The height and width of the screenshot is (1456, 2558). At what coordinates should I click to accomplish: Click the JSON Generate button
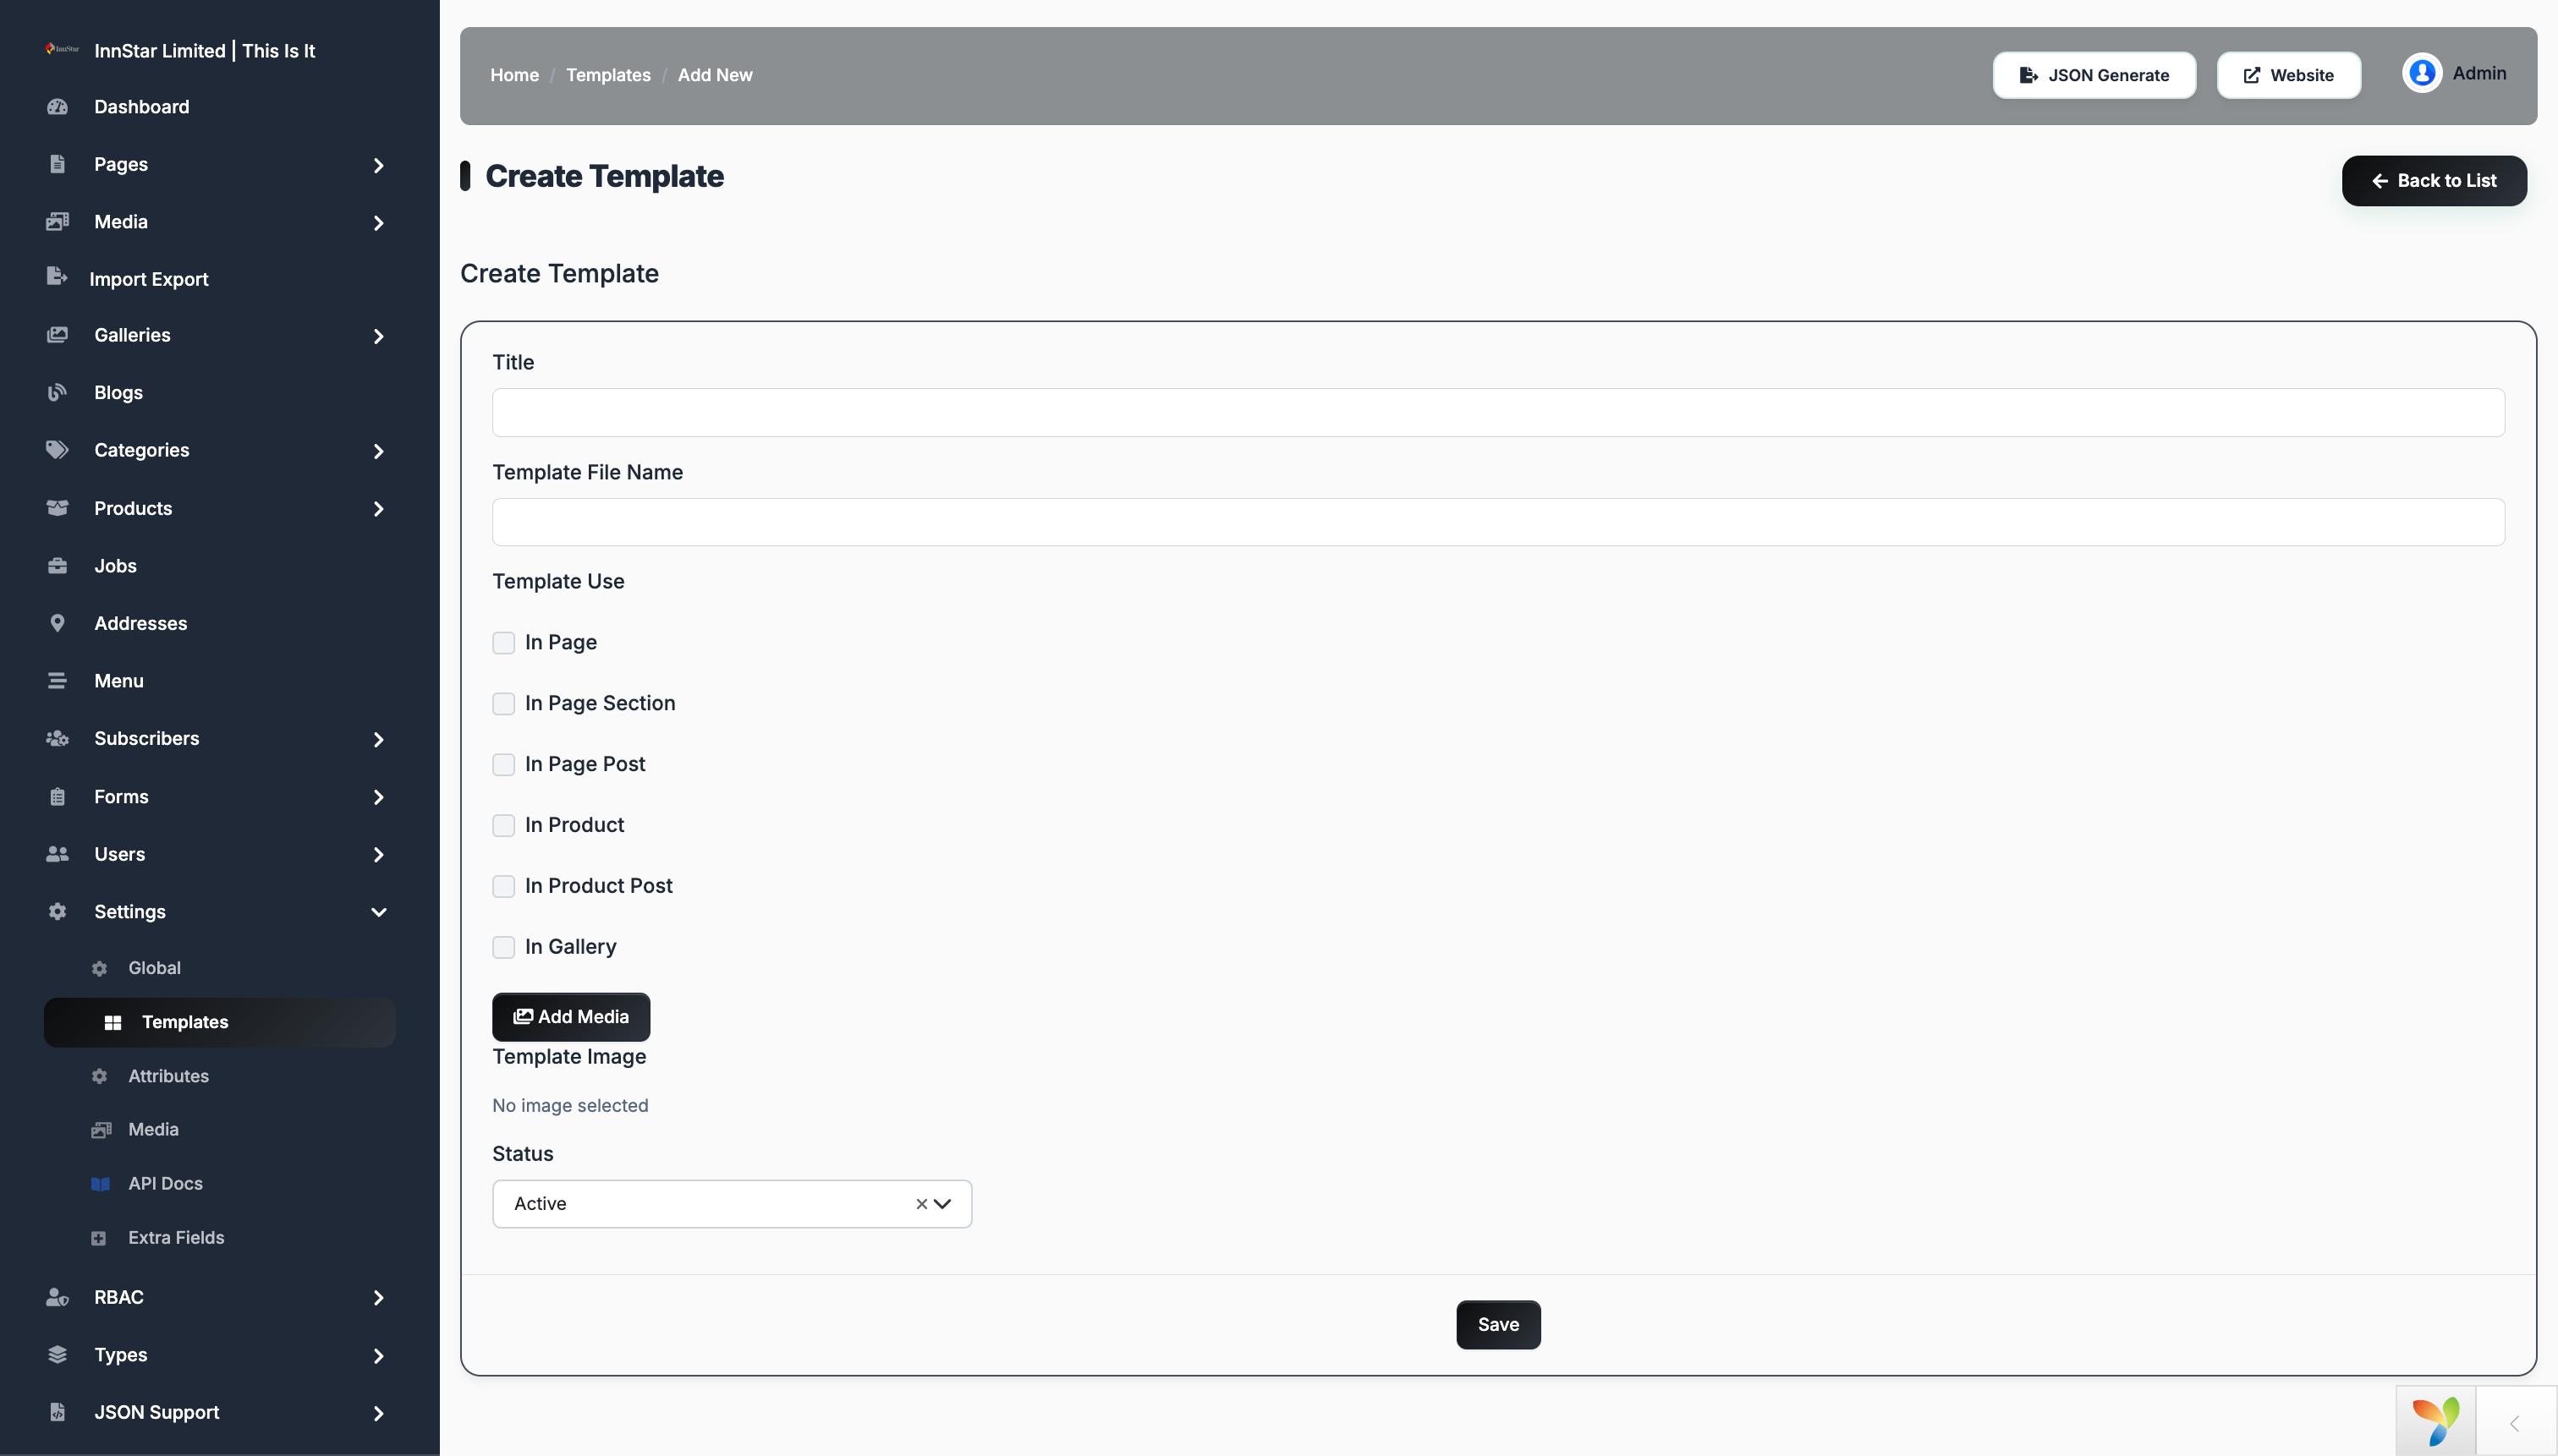[2094, 75]
